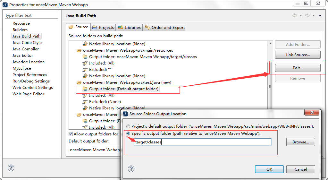The image size is (328, 180).
Task: Open the forward history dropdown arrow
Action: 314,16
